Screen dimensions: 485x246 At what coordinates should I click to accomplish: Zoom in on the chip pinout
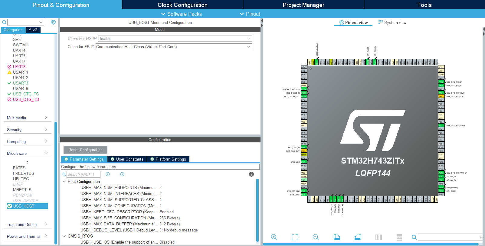pyautogui.click(x=274, y=237)
